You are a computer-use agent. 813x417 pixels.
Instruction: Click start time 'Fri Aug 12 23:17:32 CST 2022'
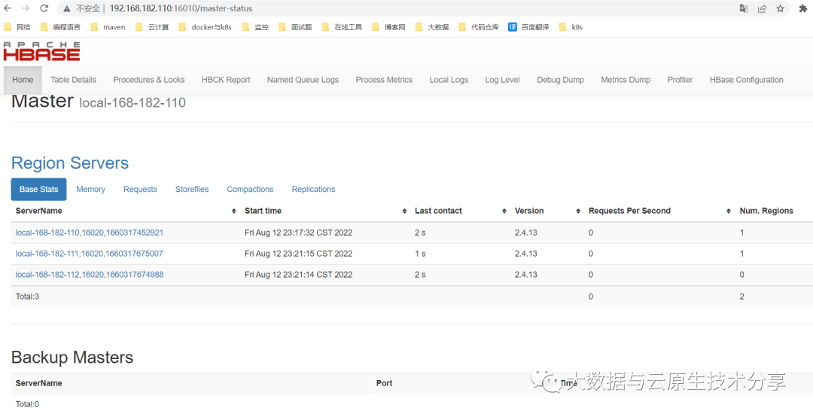pyautogui.click(x=299, y=233)
